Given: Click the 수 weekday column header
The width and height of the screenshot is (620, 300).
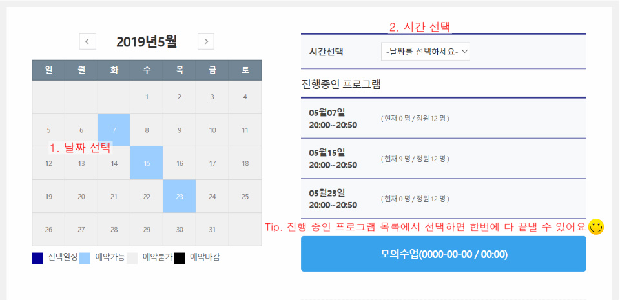Looking at the screenshot, I should 147,70.
